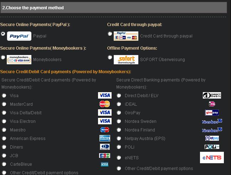The width and height of the screenshot is (231, 175).
Task: Click the SOFORT überweisung logo
Action: pos(126,60)
